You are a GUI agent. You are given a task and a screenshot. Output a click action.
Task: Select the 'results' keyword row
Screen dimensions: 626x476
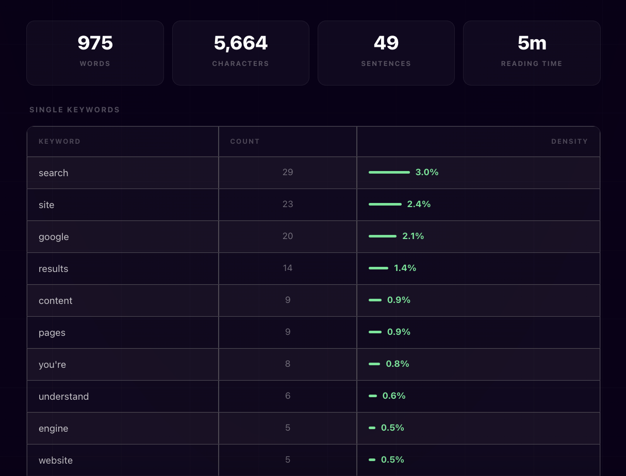(122, 268)
